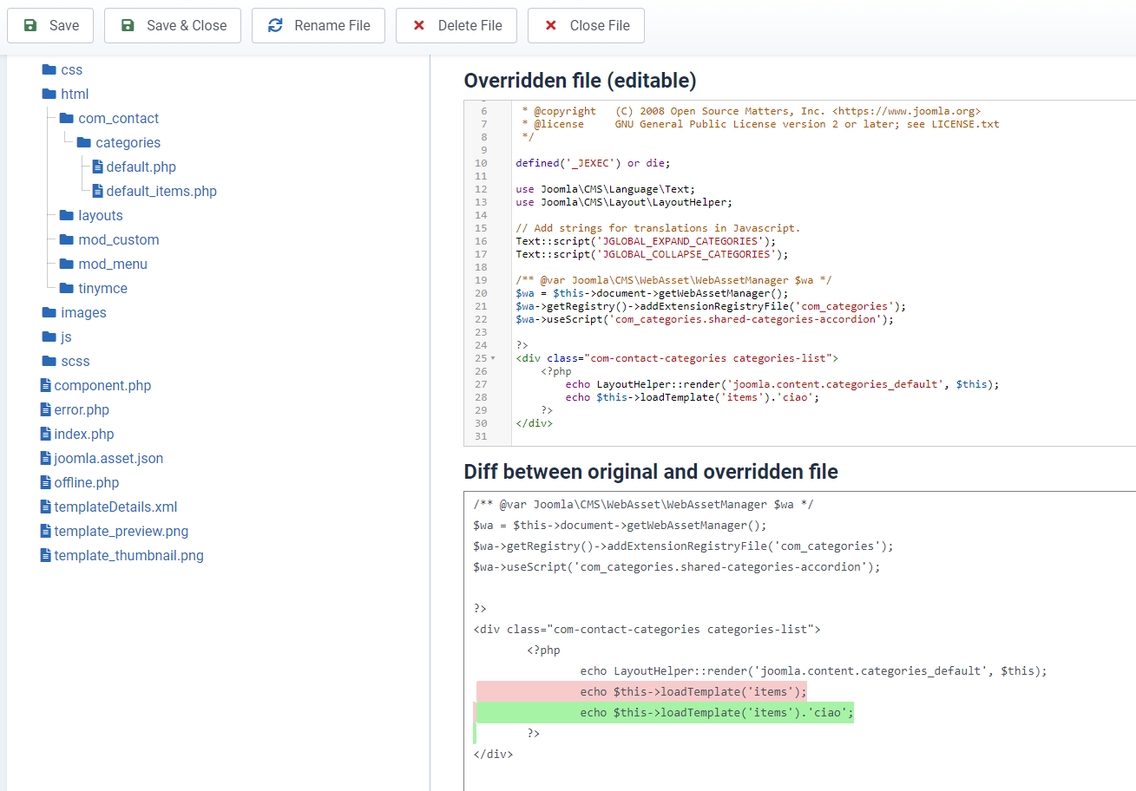Click the file icon beside index.php
This screenshot has height=791, width=1136.
point(45,434)
